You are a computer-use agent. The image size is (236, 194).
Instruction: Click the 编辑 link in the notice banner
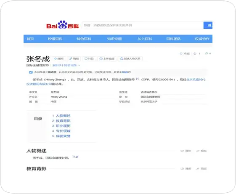point(125,72)
